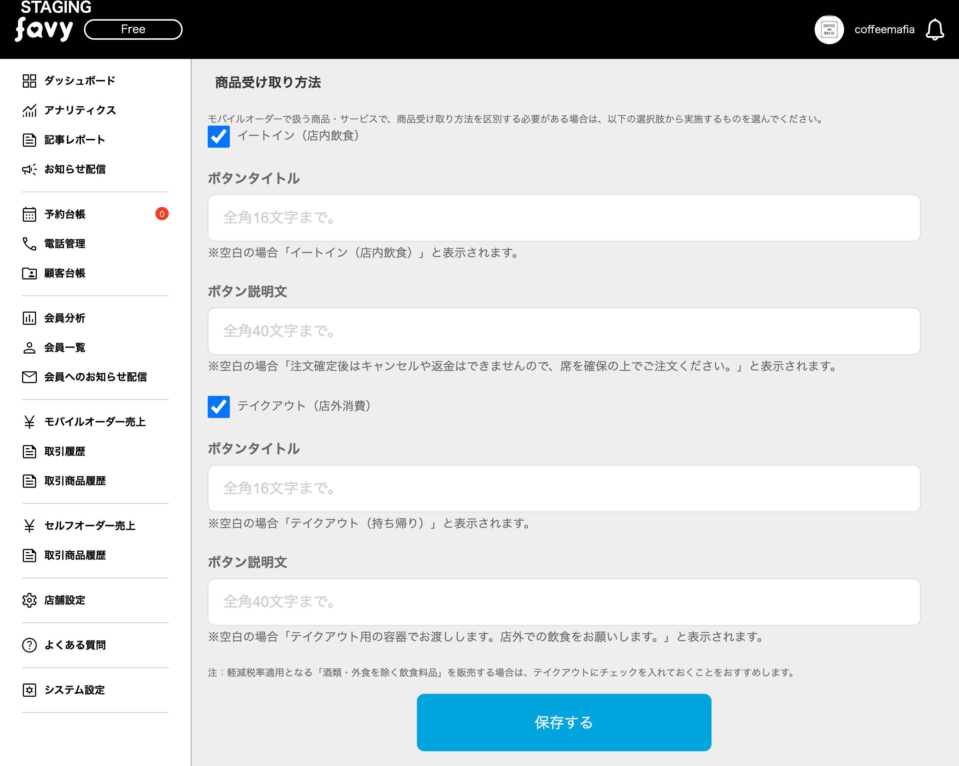Uncheck the テイクアウト（店外消費） checkbox
This screenshot has height=766, width=959.
218,407
